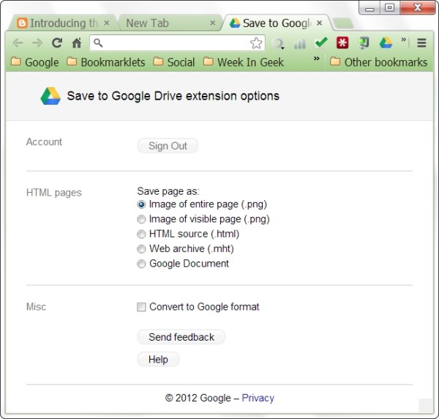Select Web archive (.mht) option
This screenshot has width=439, height=419.
pos(141,249)
